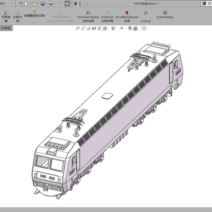Open Options gear icon
The width and height of the screenshot is (212, 212).
86,3
